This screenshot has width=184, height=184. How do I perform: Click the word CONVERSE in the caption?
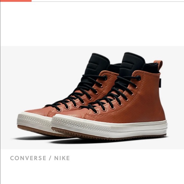coord(28,158)
